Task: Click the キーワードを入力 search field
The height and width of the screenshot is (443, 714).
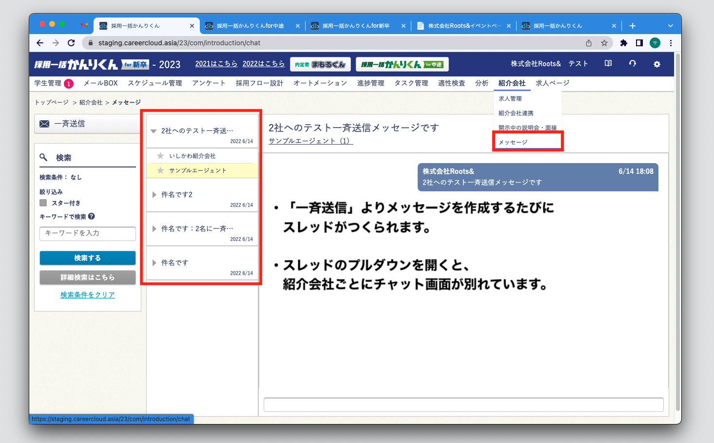Action: tap(88, 233)
